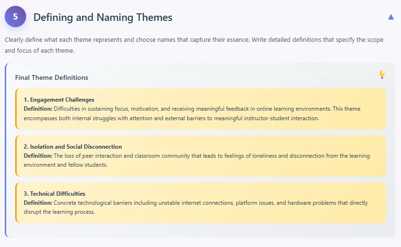
Task: Select the Isolation and Social Disconnection title
Action: [x=73, y=147]
